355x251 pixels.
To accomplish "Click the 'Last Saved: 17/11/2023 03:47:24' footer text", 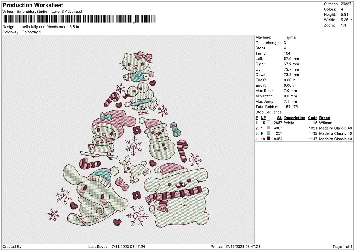I will click(117, 247).
